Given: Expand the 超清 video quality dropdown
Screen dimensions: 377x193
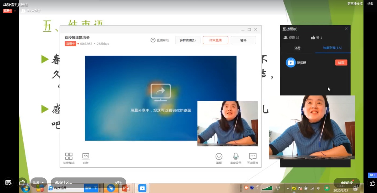Looking at the screenshot, I should point(39,182).
